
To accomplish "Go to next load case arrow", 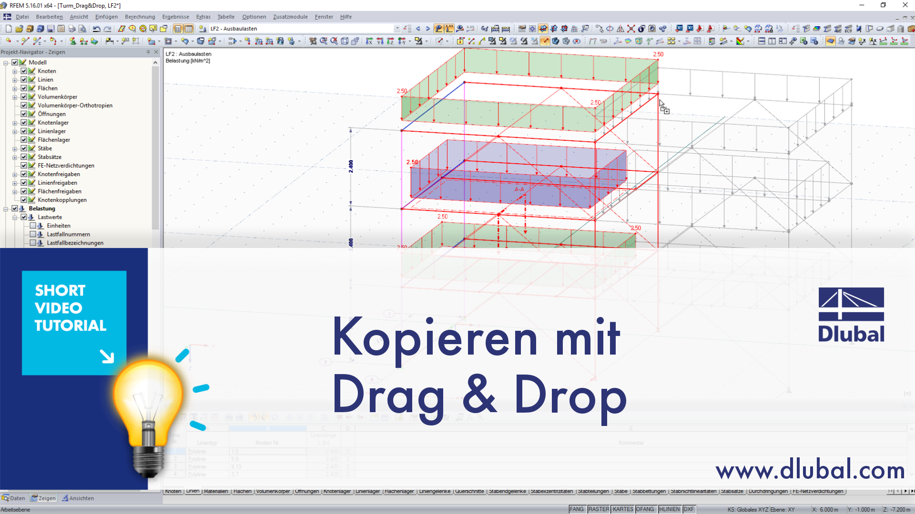I will pos(428,29).
